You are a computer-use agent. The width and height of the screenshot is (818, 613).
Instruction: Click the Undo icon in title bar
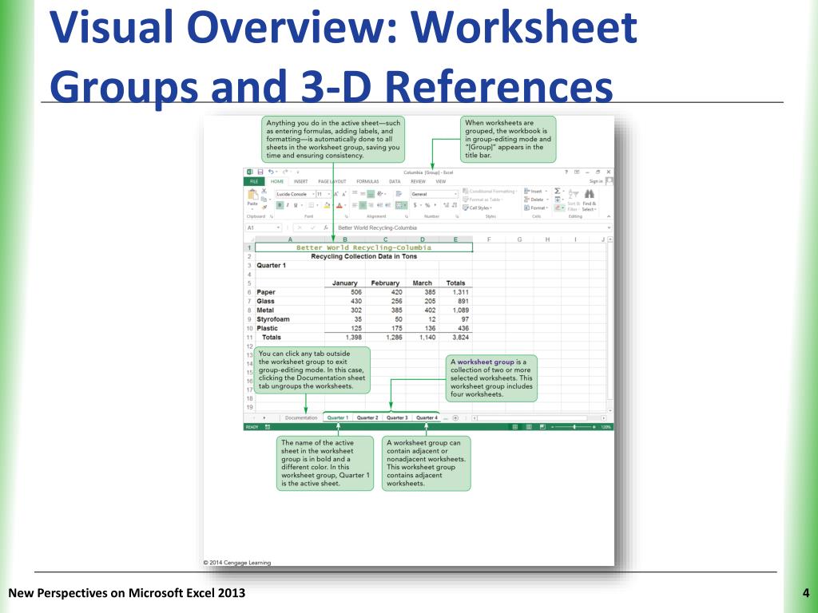coord(271,172)
